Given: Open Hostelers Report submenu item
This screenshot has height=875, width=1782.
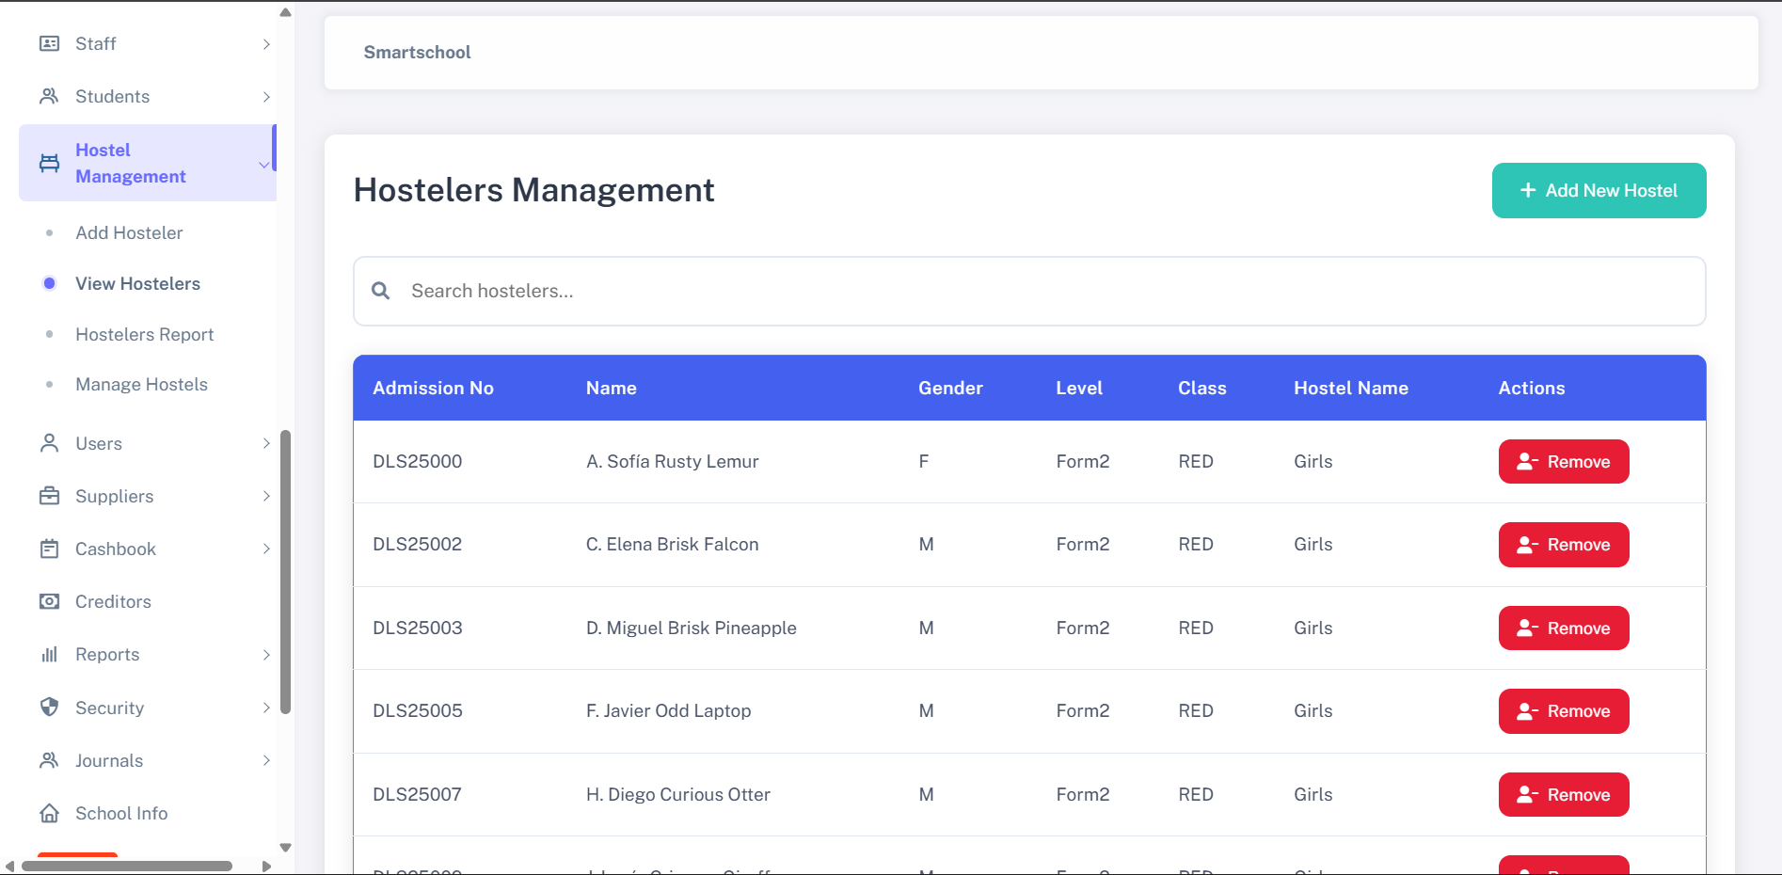Looking at the screenshot, I should (x=144, y=334).
